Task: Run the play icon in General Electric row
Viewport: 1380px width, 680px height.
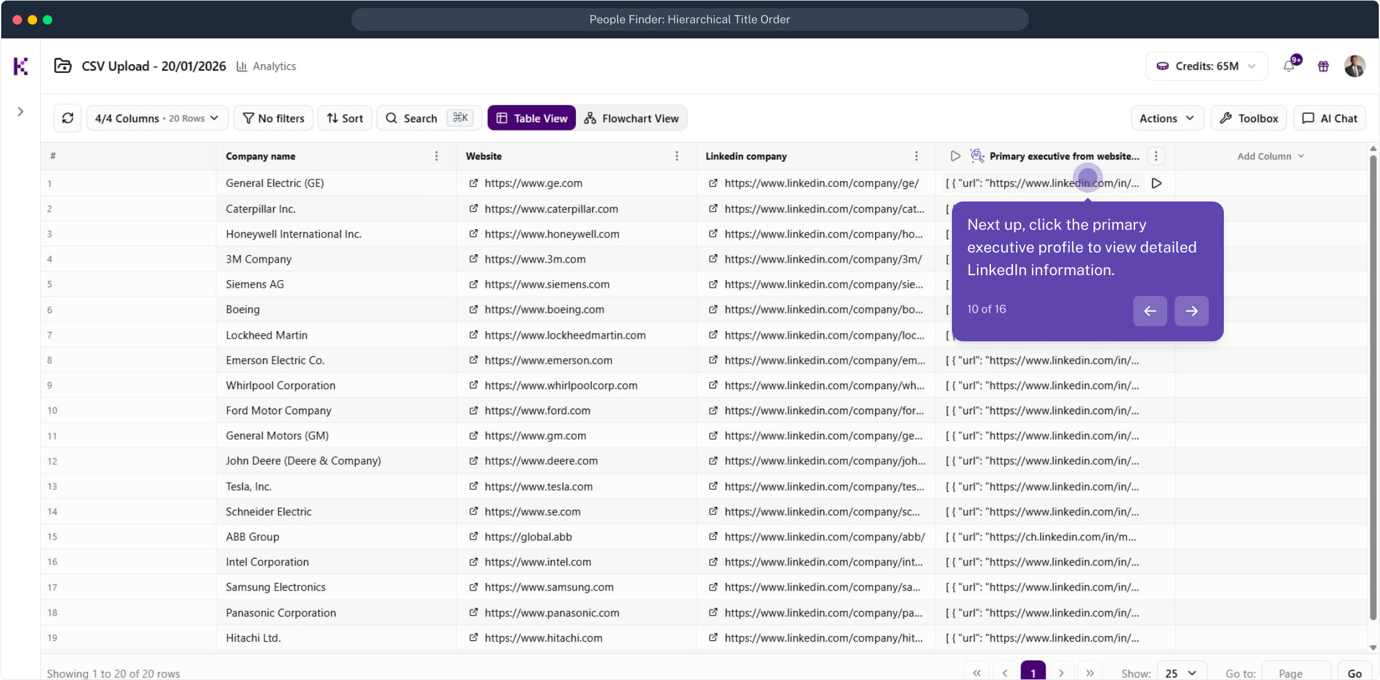Action: point(1157,183)
